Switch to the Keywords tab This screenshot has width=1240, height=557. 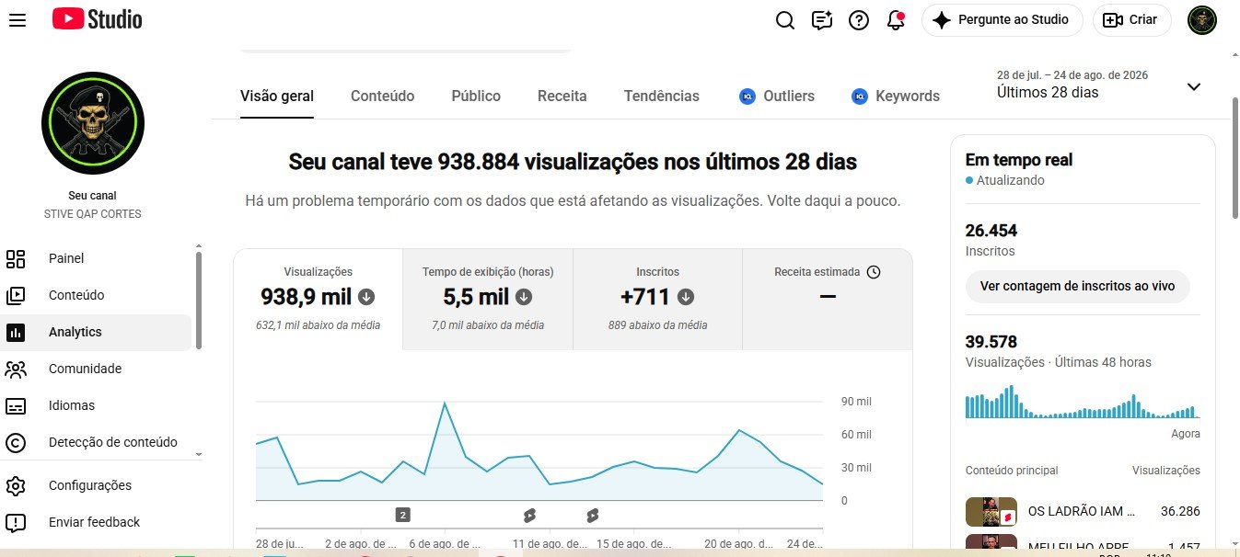(x=896, y=96)
